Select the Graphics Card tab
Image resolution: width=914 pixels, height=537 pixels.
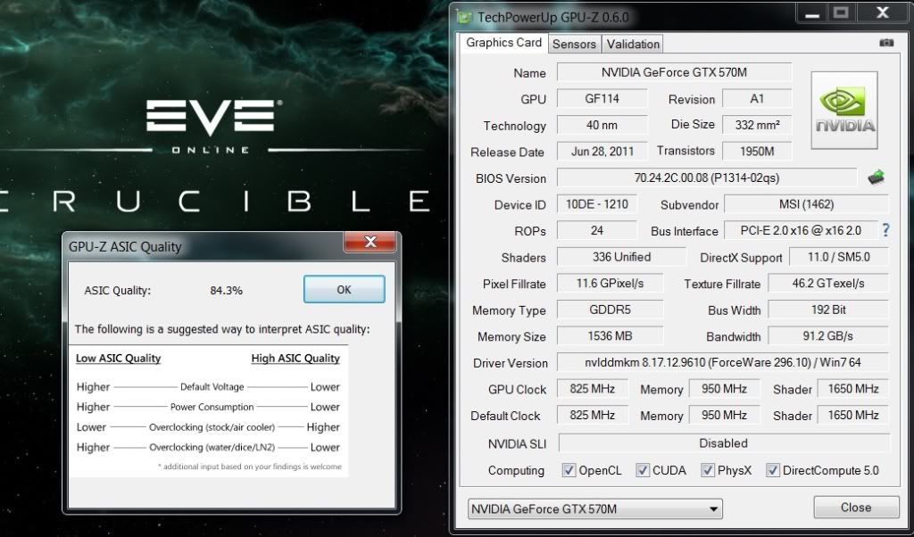pyautogui.click(x=503, y=43)
